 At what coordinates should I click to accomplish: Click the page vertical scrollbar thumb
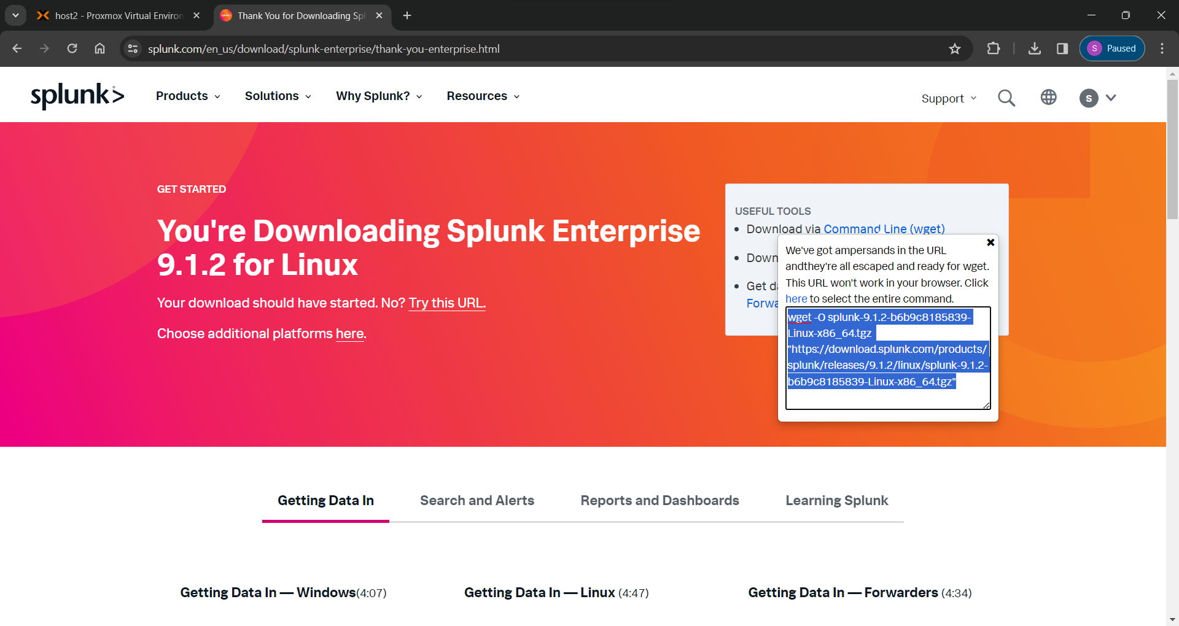tap(1172, 149)
